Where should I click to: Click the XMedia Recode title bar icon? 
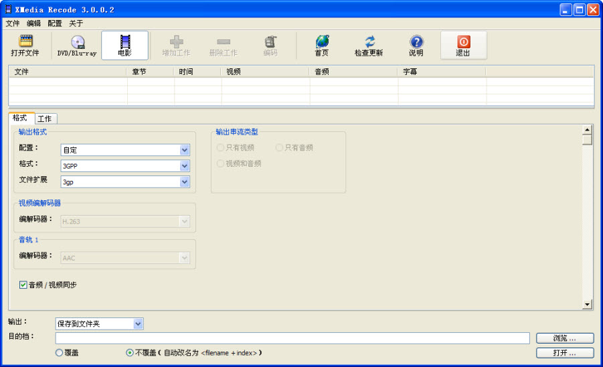point(8,9)
